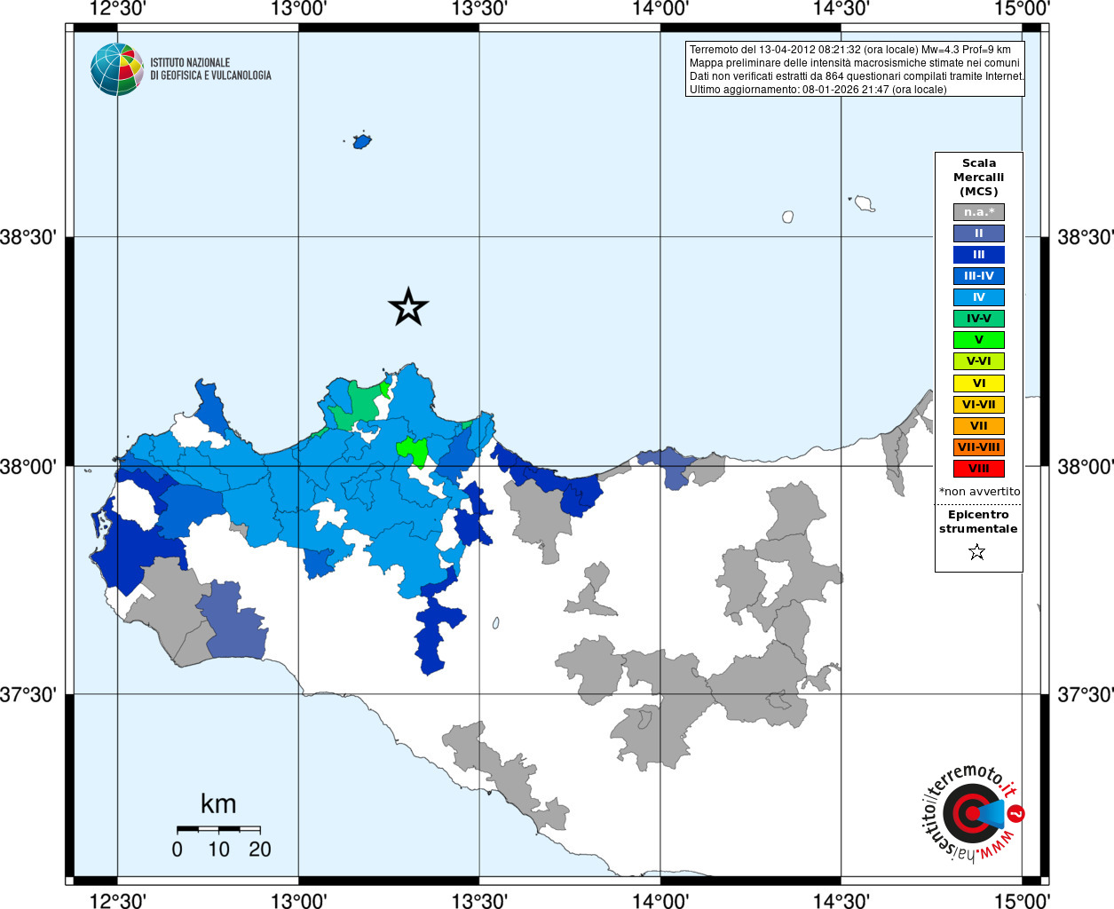Click the 'Mappa preliminare delle intensità' line

pyautogui.click(x=855, y=63)
